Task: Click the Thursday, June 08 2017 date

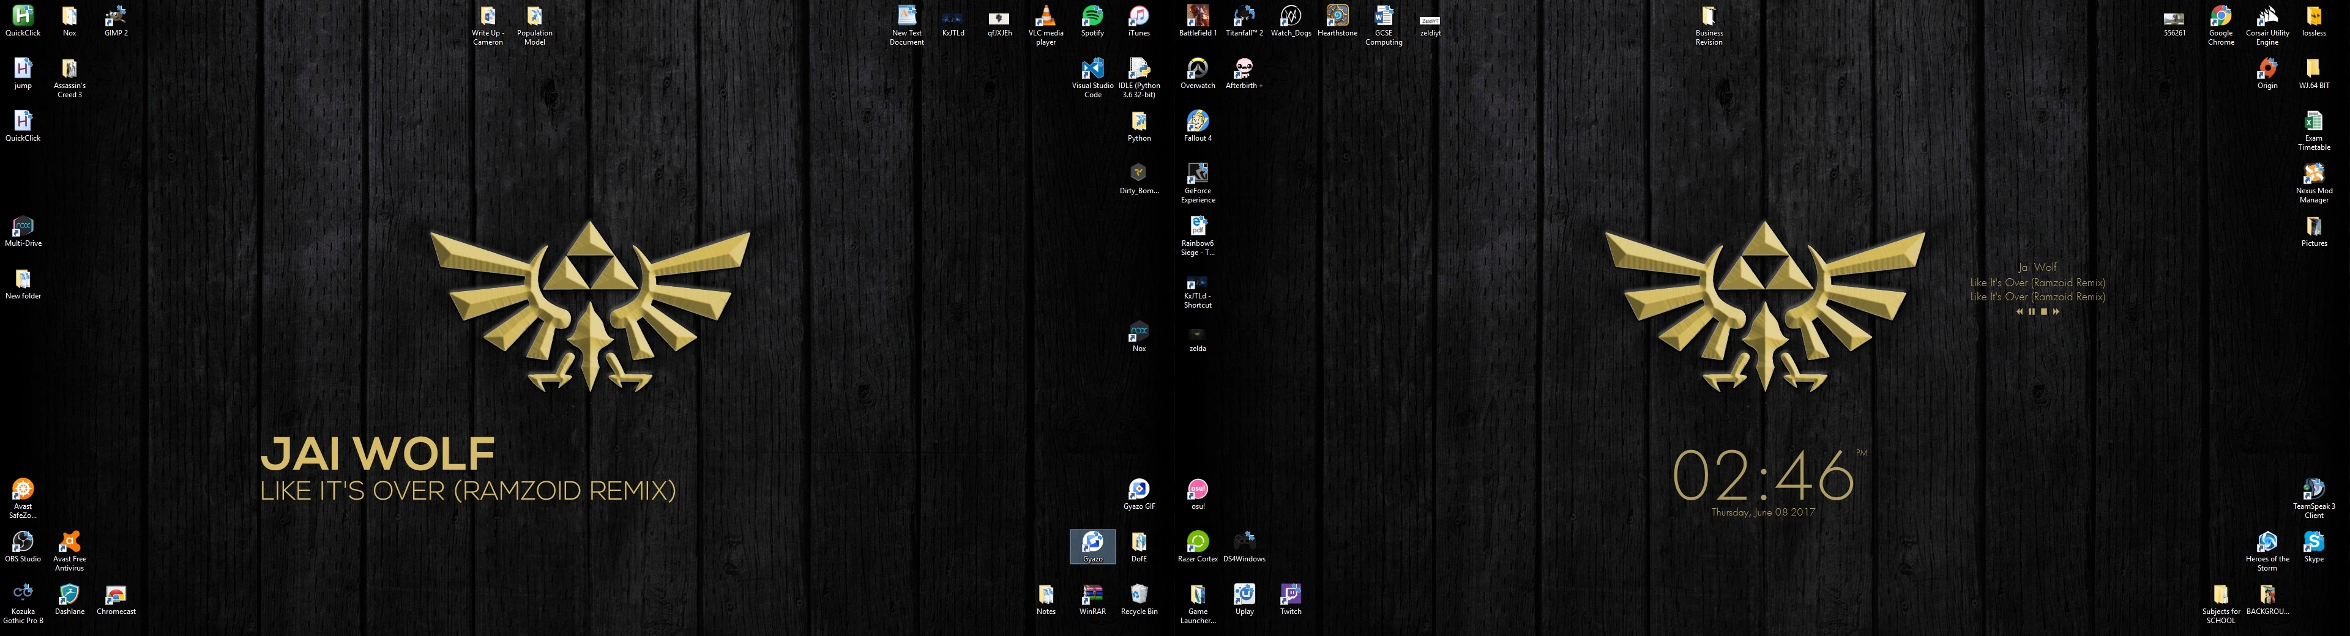Action: [x=1762, y=512]
